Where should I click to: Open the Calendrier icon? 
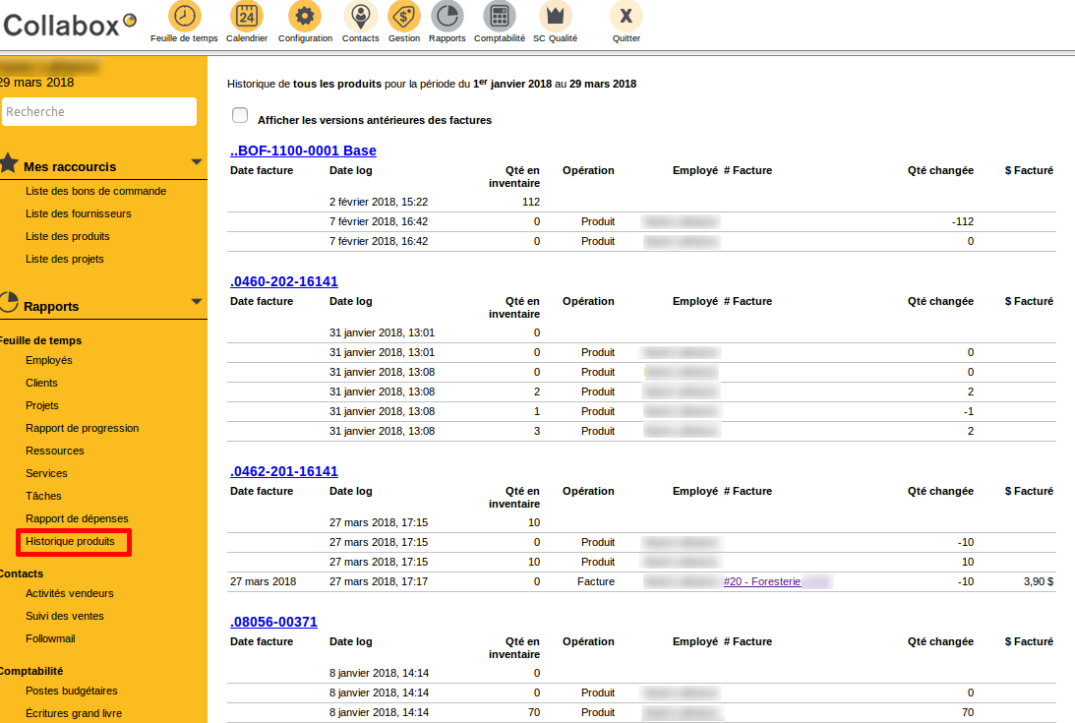pyautogui.click(x=247, y=16)
